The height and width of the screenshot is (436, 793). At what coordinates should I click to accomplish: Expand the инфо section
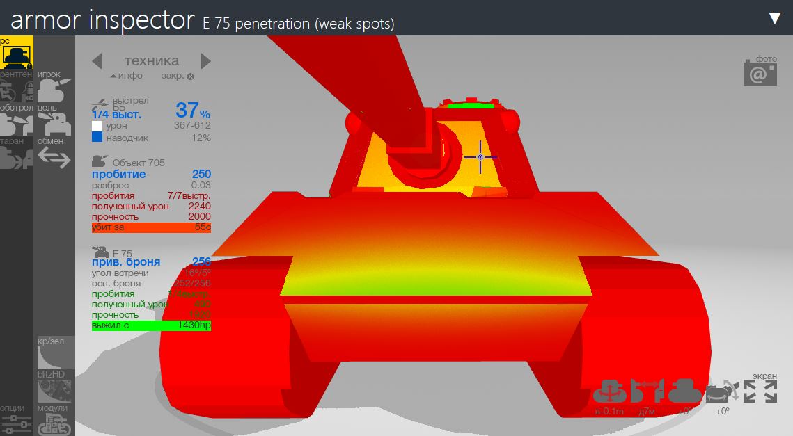(x=127, y=76)
